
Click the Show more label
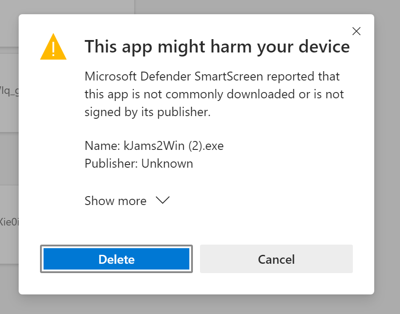pyautogui.click(x=116, y=201)
